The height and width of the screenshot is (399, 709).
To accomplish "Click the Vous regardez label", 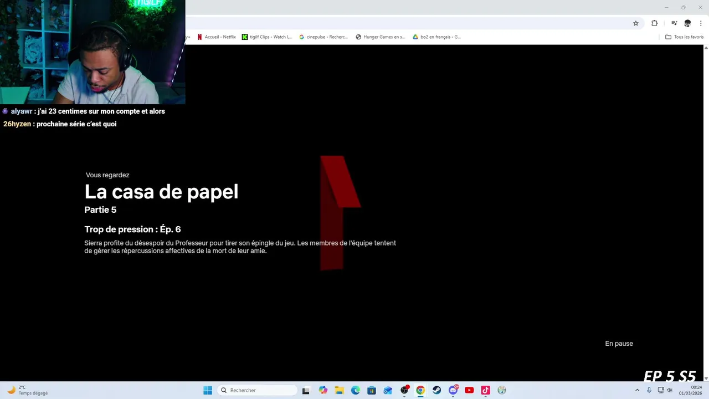I will 107,175.
